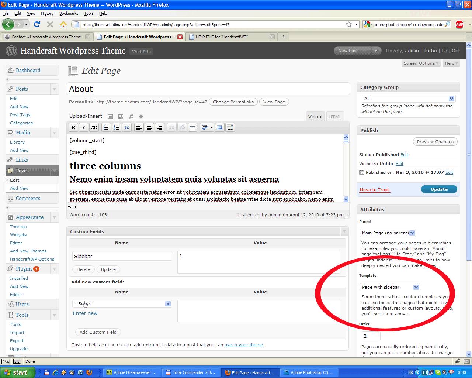The width and height of the screenshot is (472, 378).
Task: Open the Screen Options panel
Action: [421, 63]
